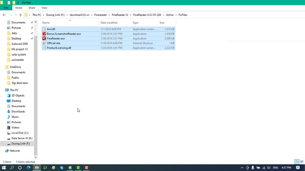Select the Official site shortcut icon

point(44,43)
